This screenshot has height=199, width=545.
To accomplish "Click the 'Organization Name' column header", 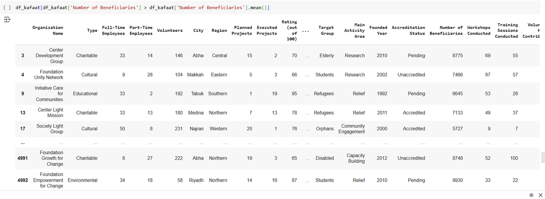I will tap(48, 30).
